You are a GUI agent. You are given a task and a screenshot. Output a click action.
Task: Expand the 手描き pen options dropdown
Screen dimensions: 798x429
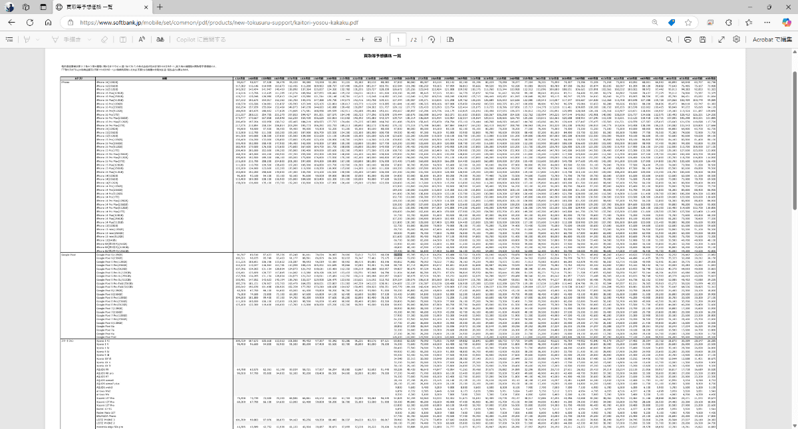pos(88,39)
